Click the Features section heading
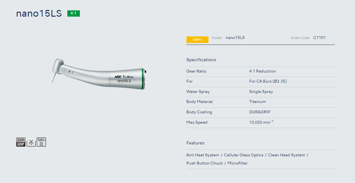The image size is (355, 183). (195, 143)
